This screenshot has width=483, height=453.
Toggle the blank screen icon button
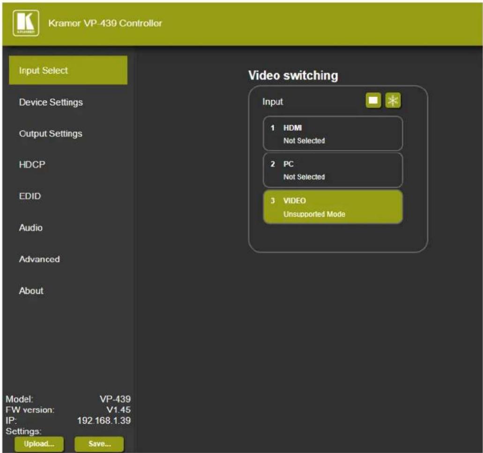pyautogui.click(x=373, y=100)
